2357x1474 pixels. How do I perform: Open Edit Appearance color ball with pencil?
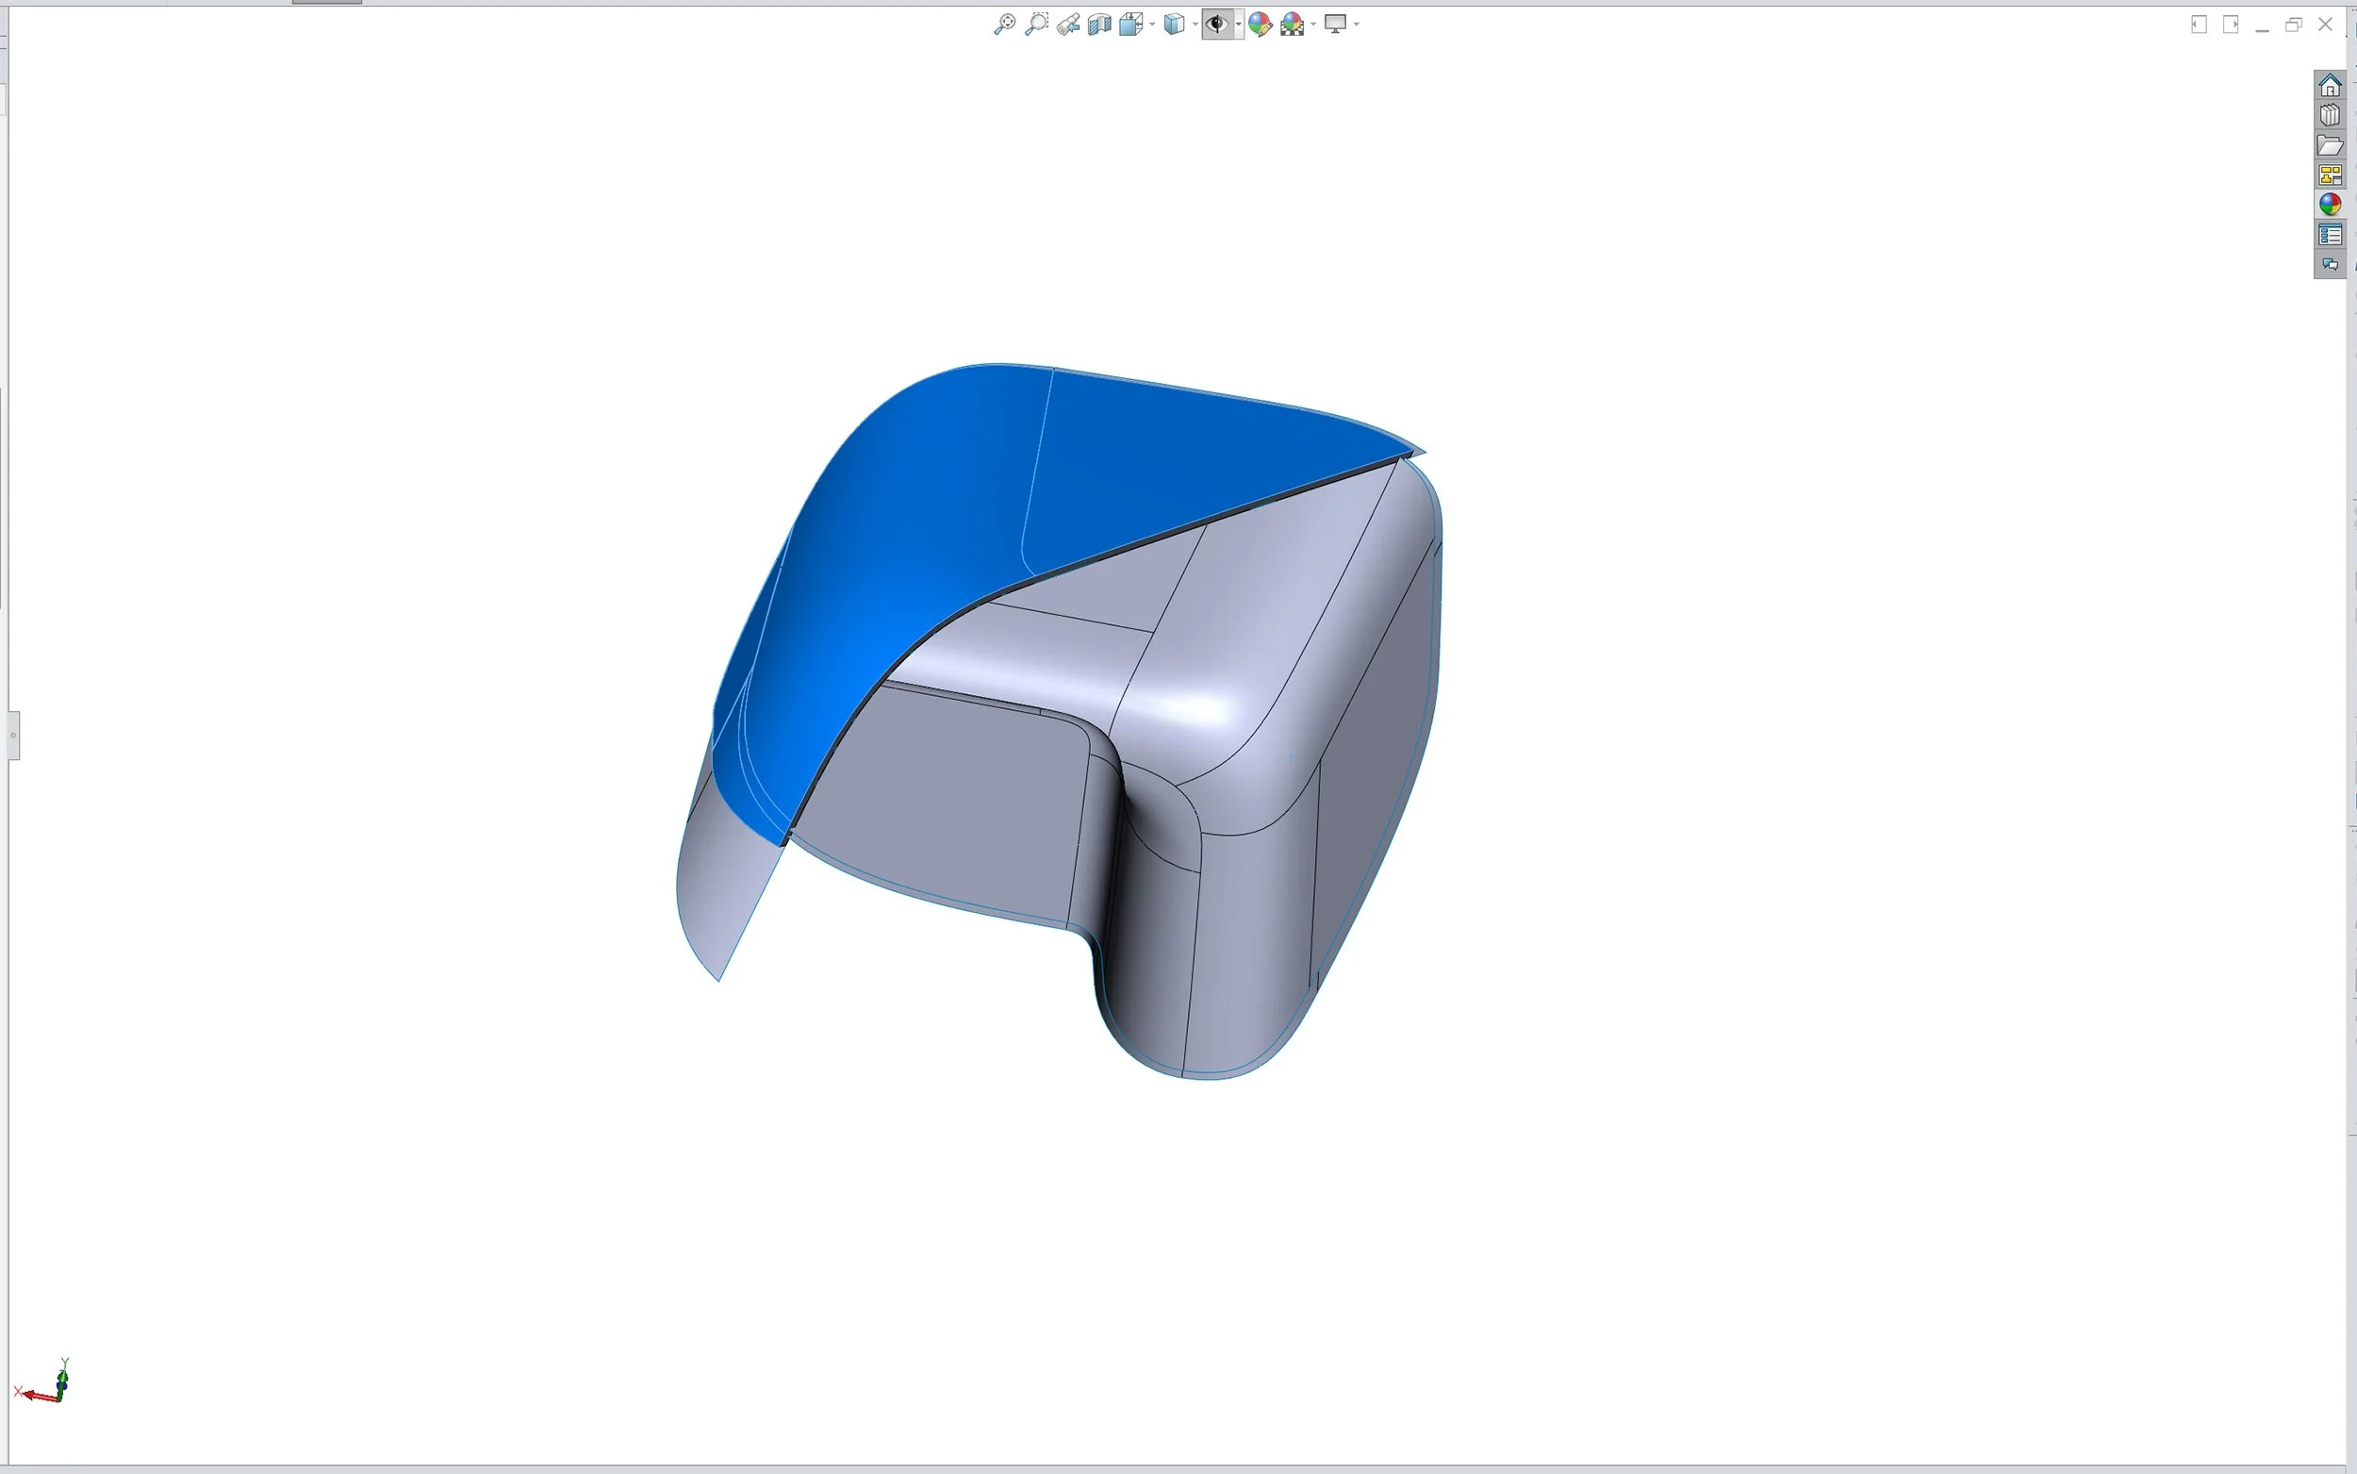click(1260, 25)
